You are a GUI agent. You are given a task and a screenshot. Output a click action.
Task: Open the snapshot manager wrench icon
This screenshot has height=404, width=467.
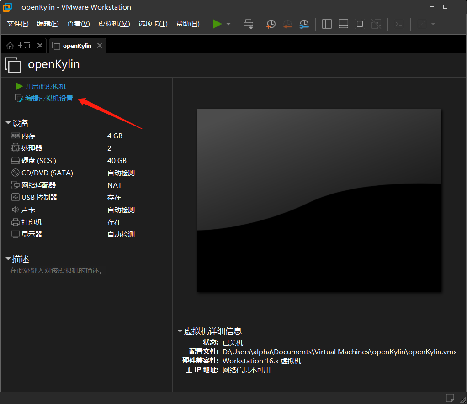point(304,24)
